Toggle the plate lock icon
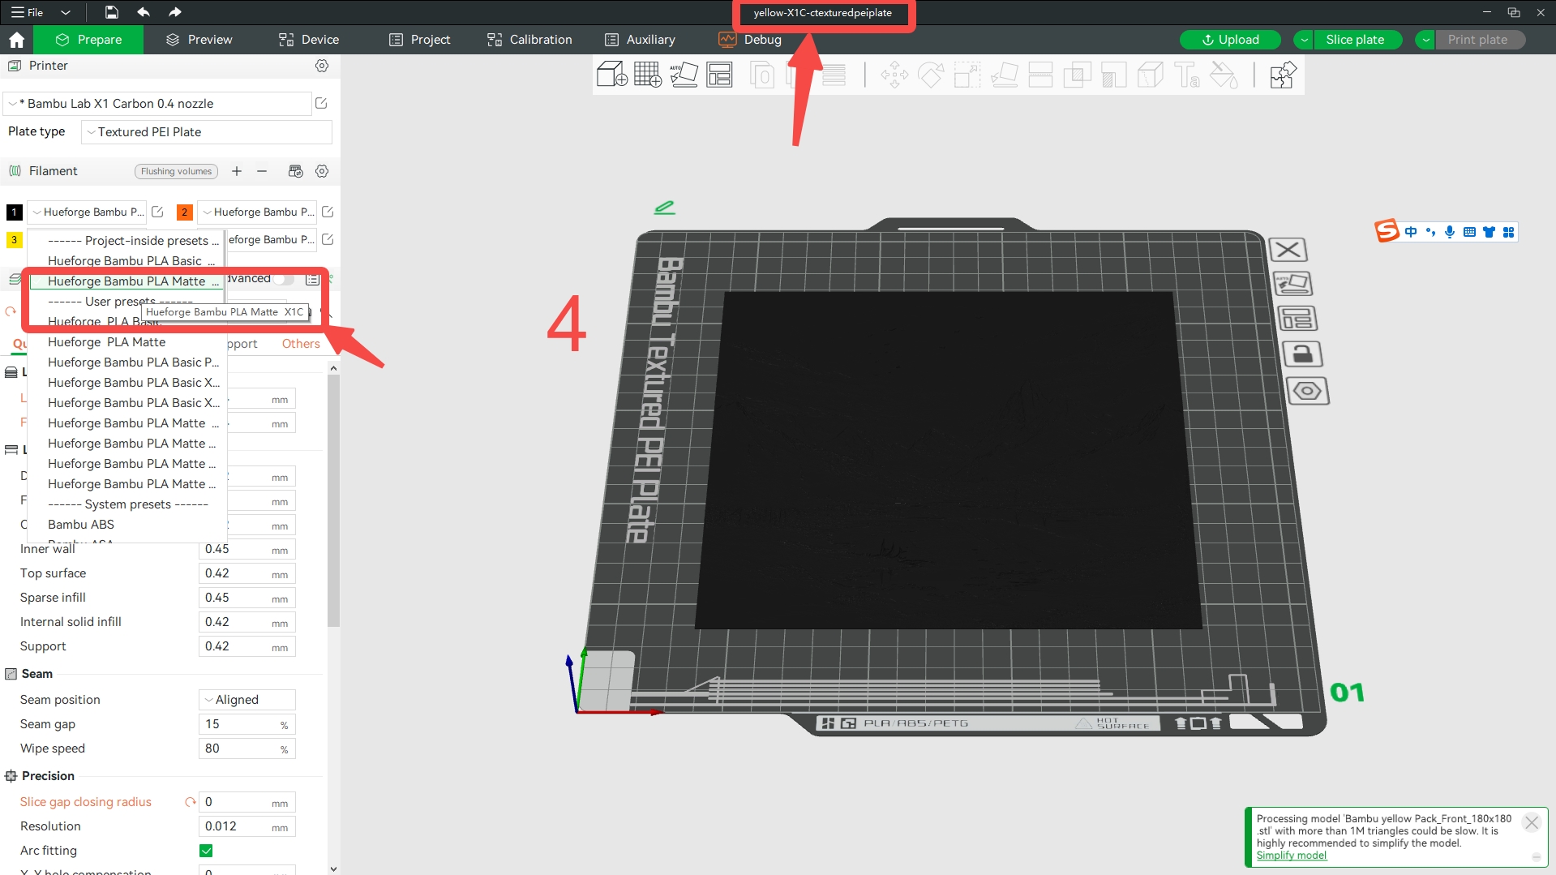Viewport: 1556px width, 875px height. pyautogui.click(x=1302, y=354)
